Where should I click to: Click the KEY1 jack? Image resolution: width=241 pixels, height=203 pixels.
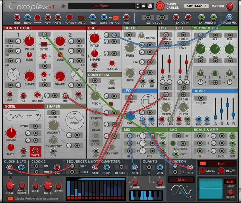(x=48, y=18)
